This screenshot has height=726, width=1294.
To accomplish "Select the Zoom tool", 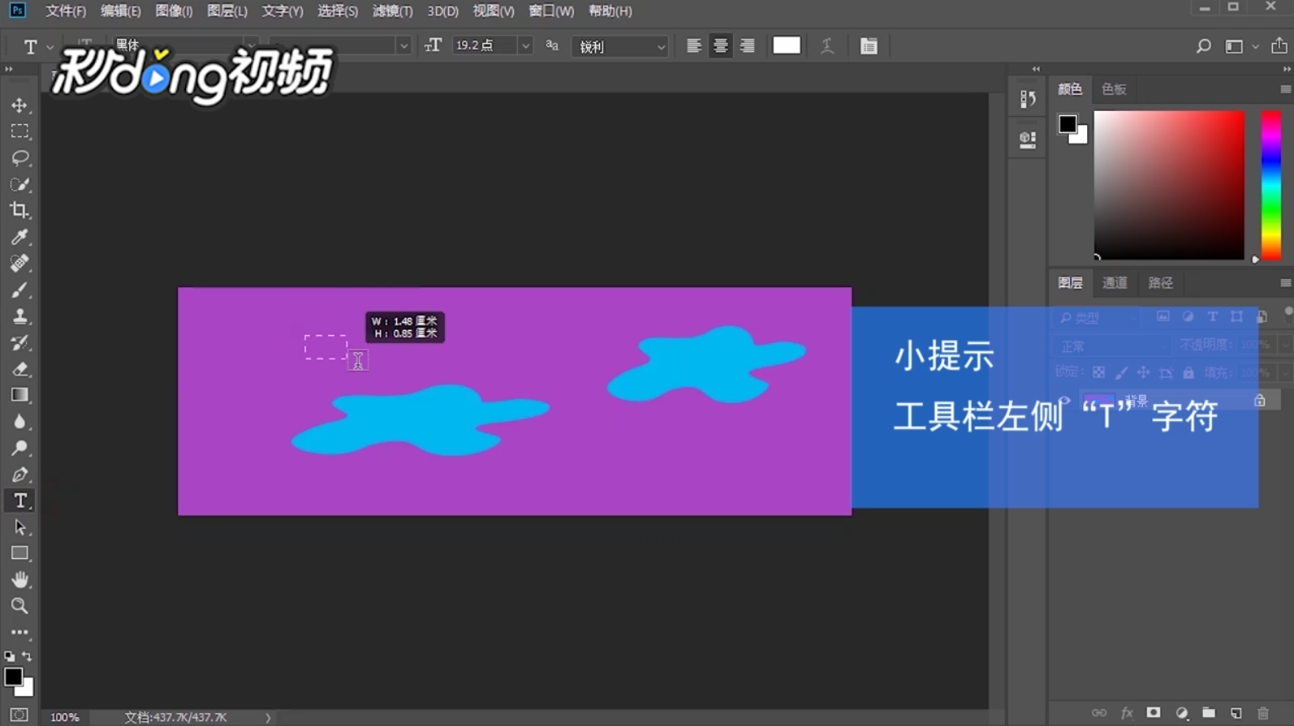I will [x=19, y=606].
